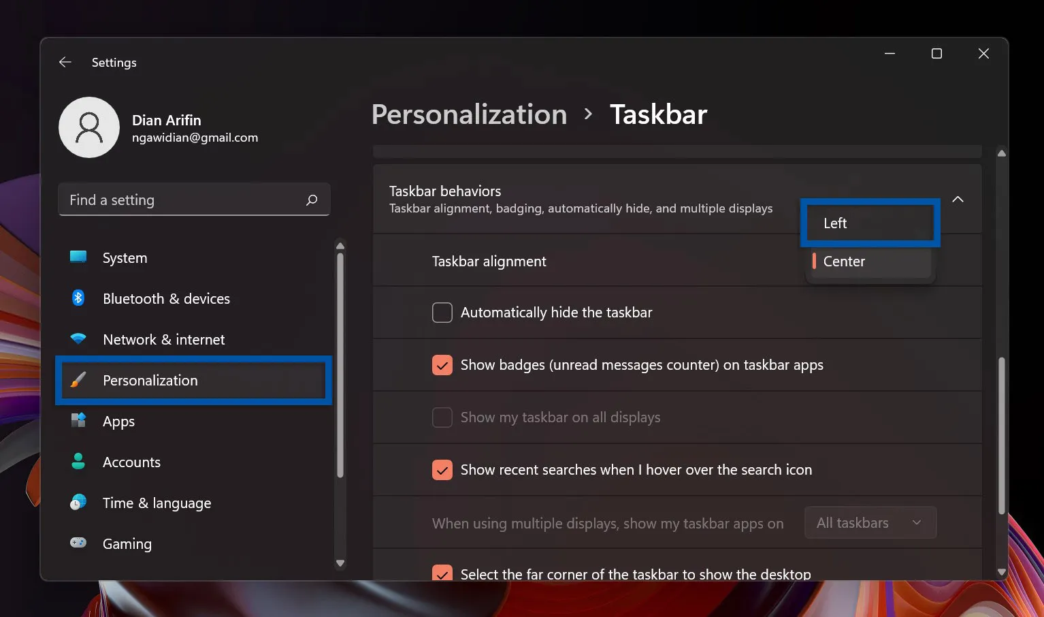
Task: Uncheck "Show badges" on taskbar apps
Action: click(x=442, y=365)
